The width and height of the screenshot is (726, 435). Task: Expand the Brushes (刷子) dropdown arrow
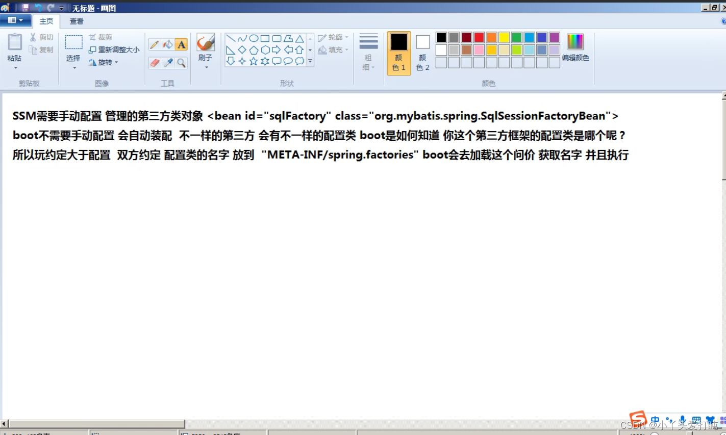(206, 67)
